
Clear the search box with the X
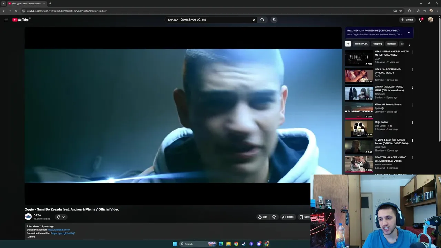click(254, 20)
